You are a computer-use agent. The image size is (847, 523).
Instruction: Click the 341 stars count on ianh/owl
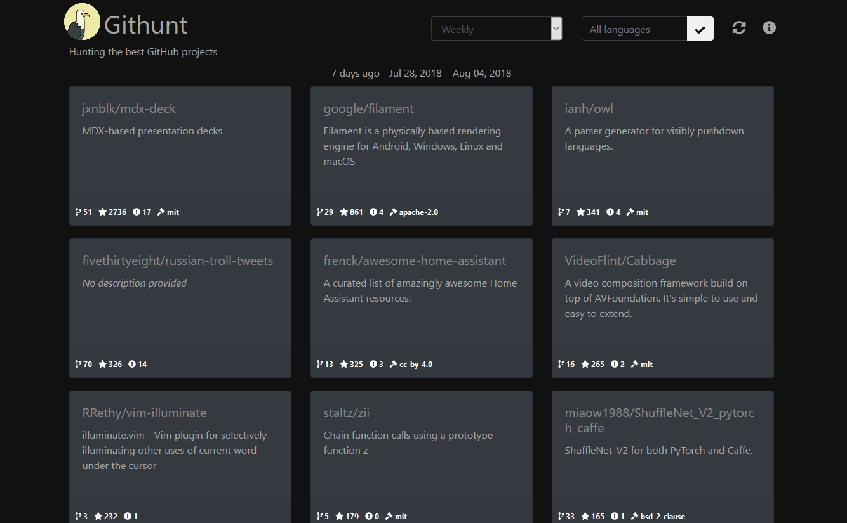tap(593, 212)
